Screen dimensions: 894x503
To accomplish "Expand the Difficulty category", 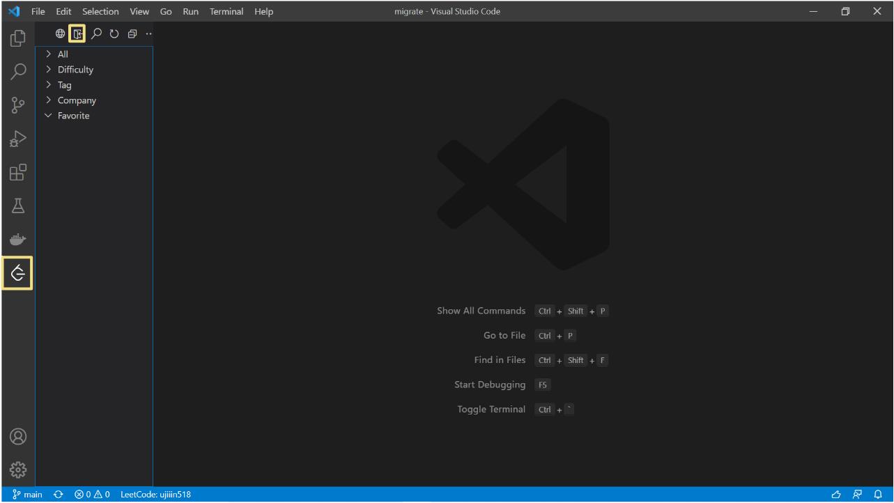I will [75, 69].
